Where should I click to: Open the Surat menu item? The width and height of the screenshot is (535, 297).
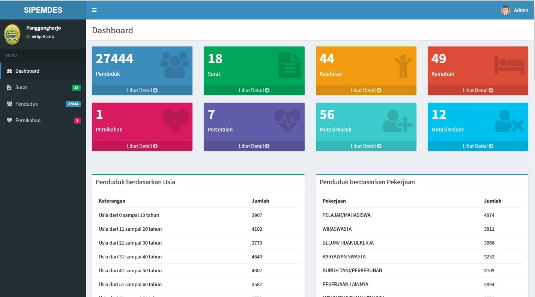[x=43, y=87]
